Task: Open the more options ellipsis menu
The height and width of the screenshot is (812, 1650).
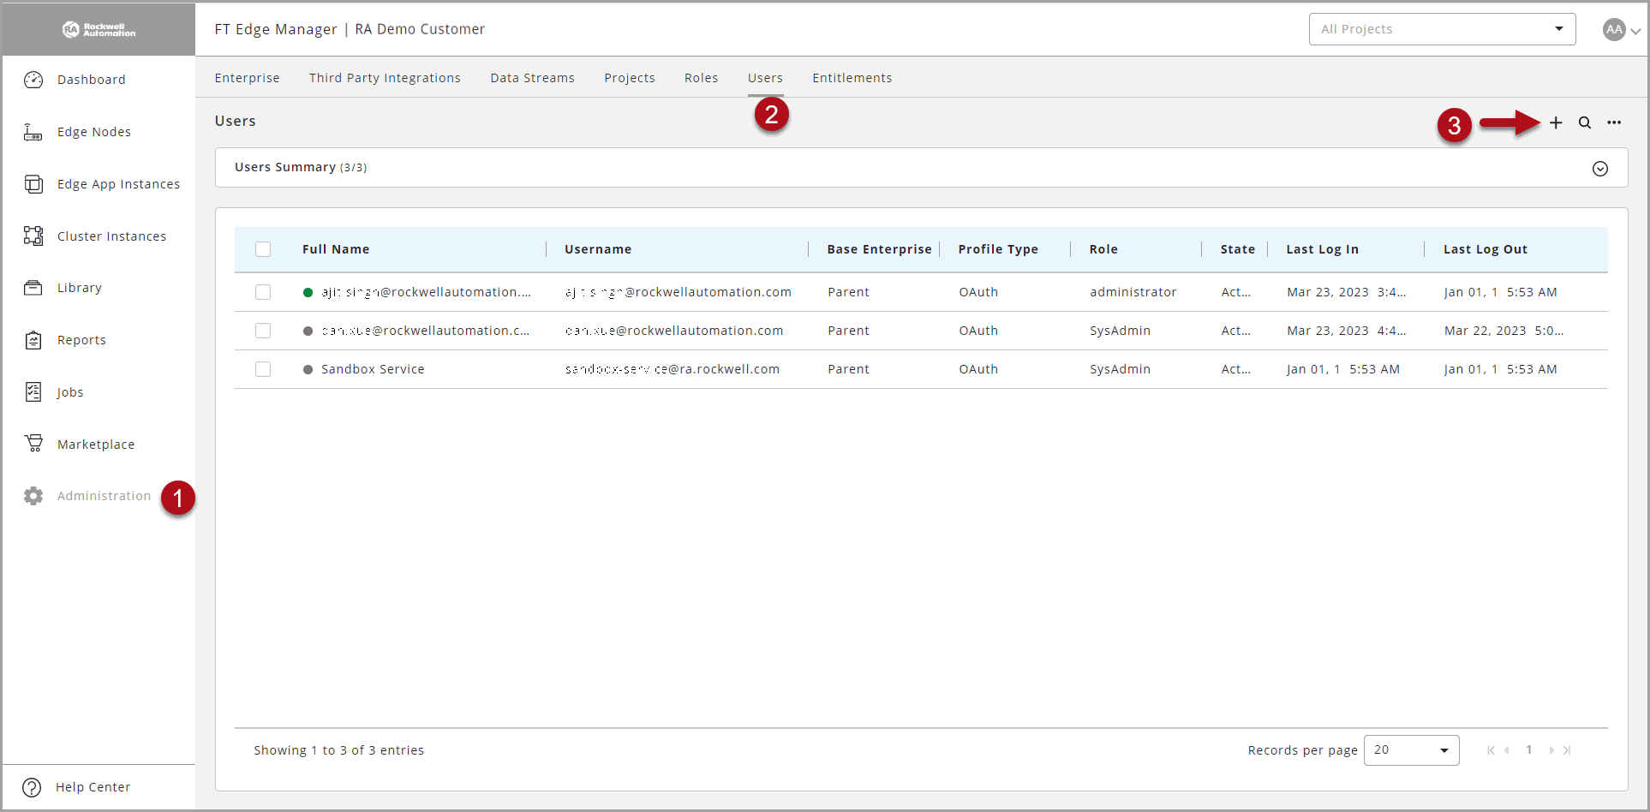Action: pyautogui.click(x=1614, y=122)
